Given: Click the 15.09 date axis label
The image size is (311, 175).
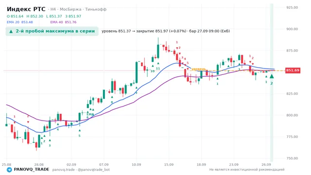Looking at the screenshot, I should point(169,164).
